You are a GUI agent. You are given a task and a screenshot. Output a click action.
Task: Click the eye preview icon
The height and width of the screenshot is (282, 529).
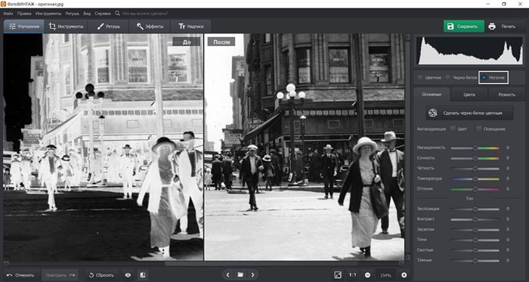click(128, 275)
